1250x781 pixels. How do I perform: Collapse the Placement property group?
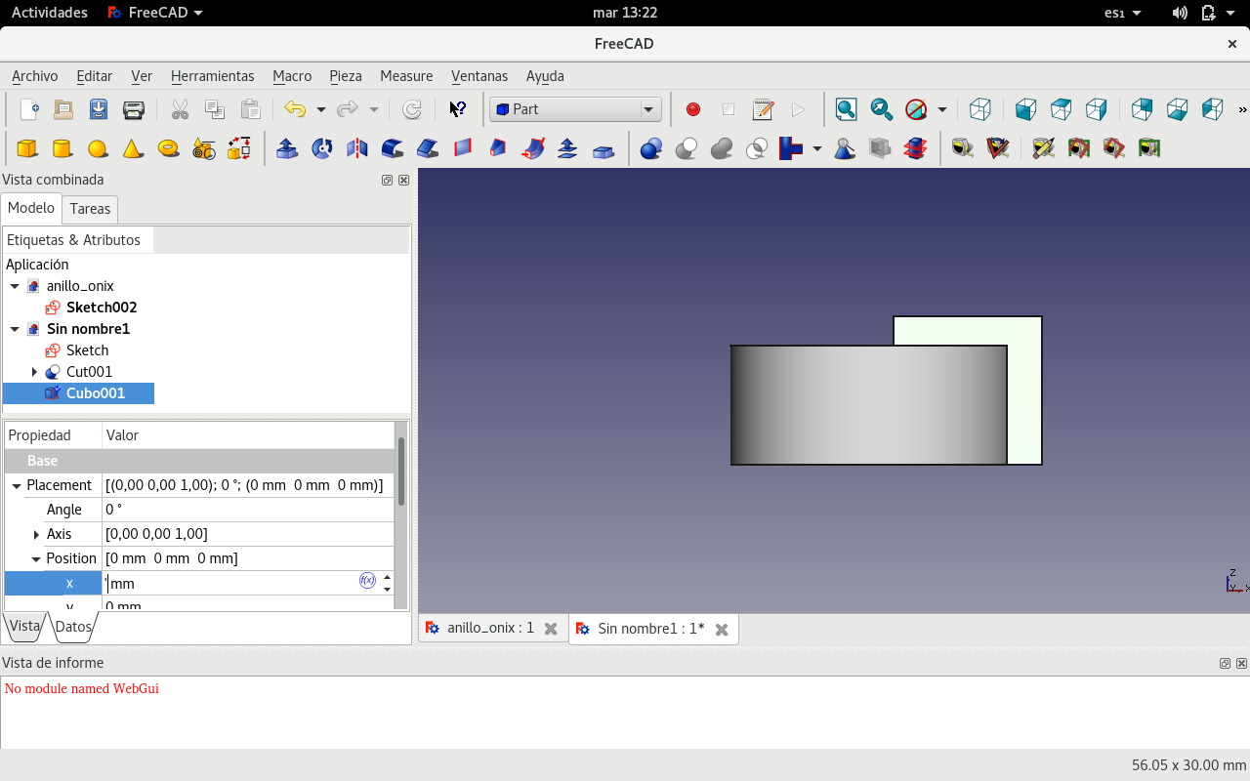(x=17, y=485)
